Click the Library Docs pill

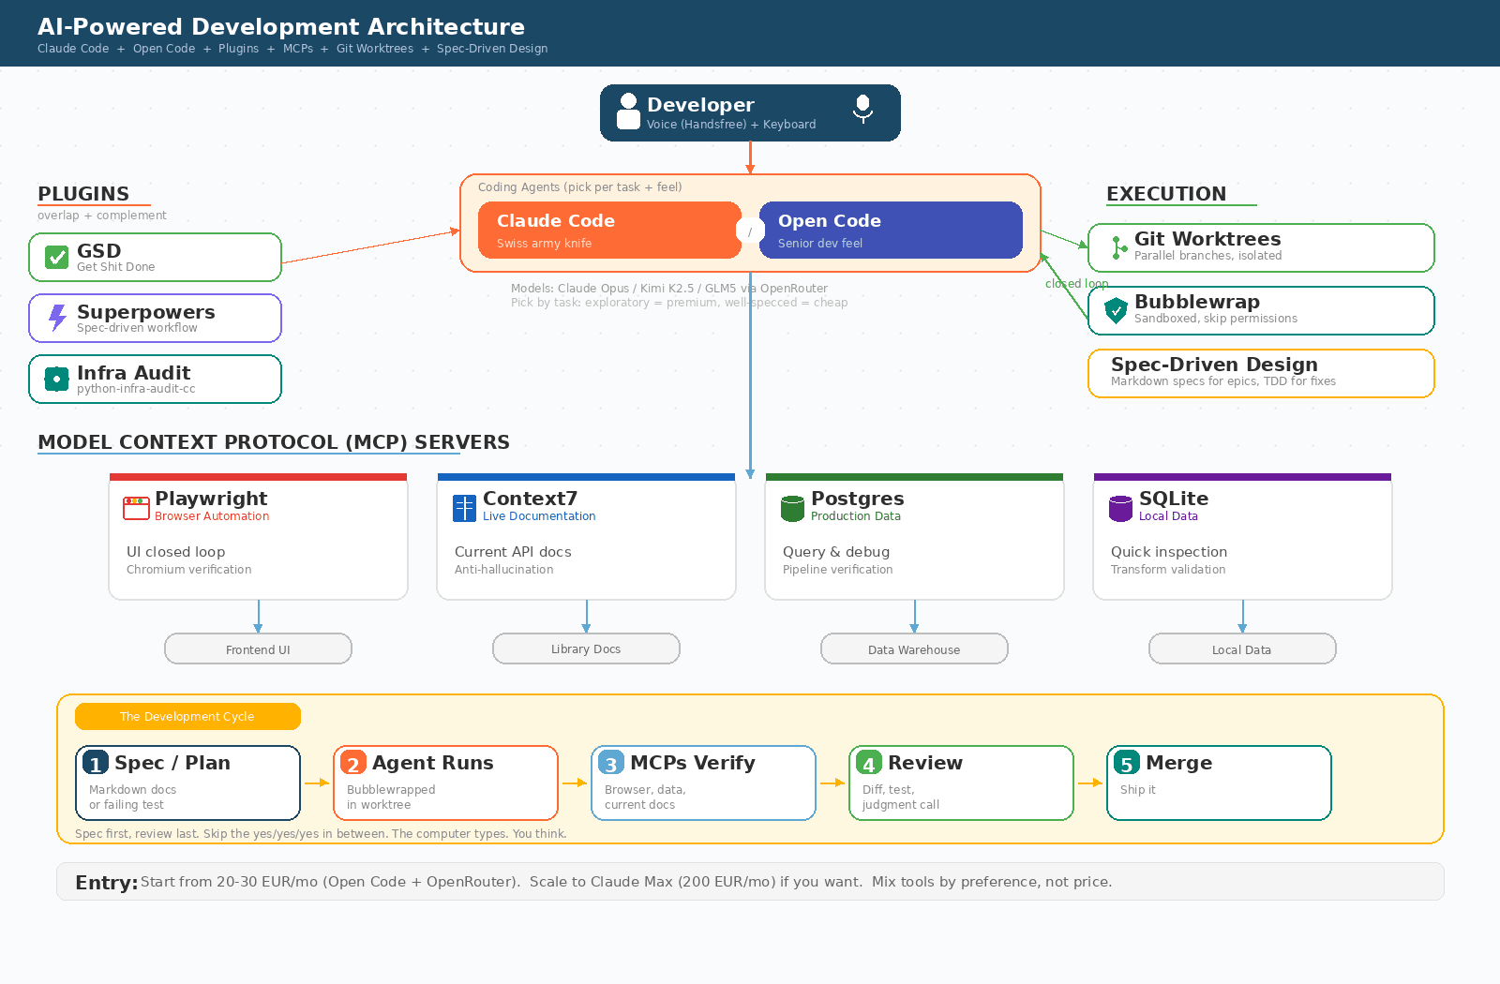(586, 649)
